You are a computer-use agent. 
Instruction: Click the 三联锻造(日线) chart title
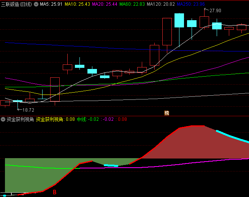(x=16, y=4)
